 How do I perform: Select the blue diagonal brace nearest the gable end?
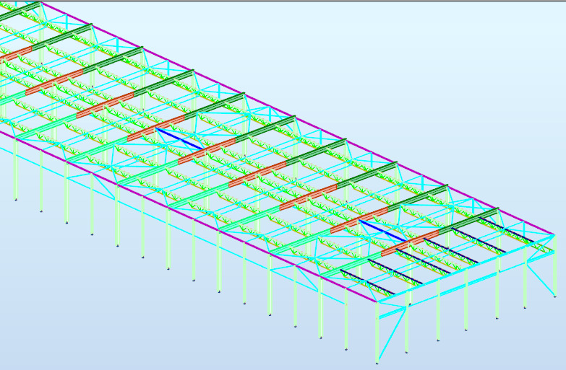pyautogui.click(x=382, y=232)
